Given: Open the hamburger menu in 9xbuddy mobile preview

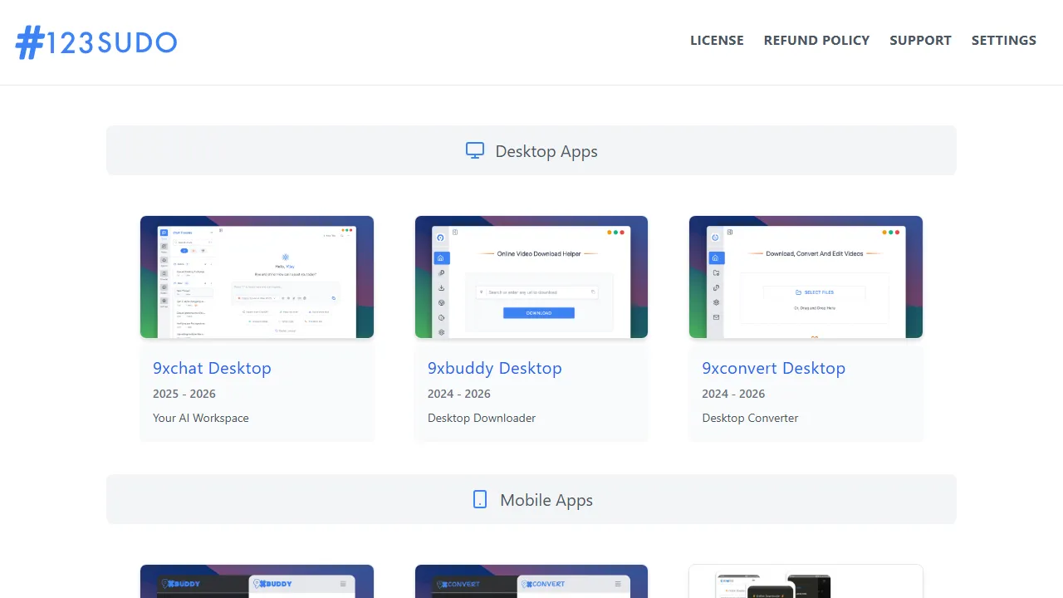Looking at the screenshot, I should (x=342, y=583).
